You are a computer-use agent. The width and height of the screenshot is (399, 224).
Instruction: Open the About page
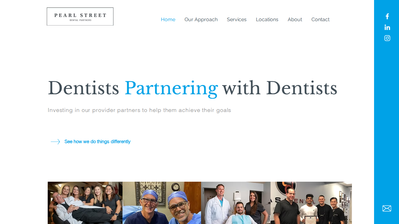(295, 20)
